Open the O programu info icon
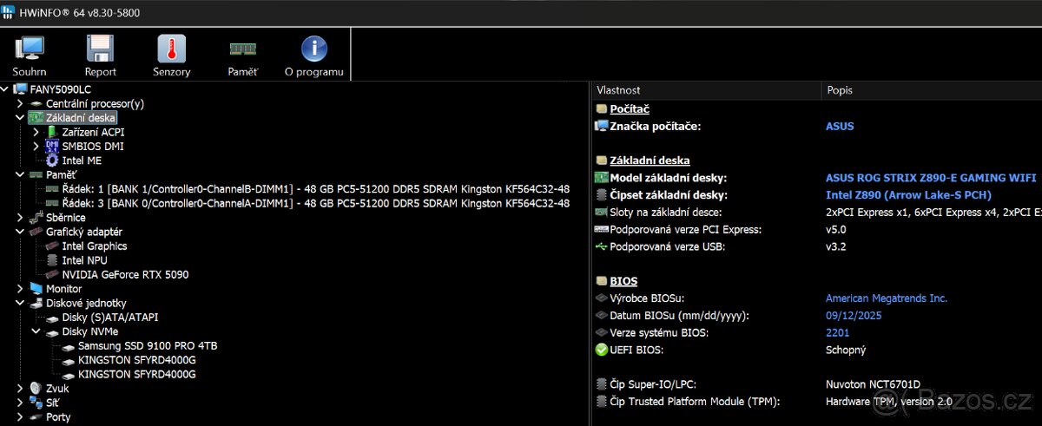This screenshot has height=426, width=1042. point(313,49)
